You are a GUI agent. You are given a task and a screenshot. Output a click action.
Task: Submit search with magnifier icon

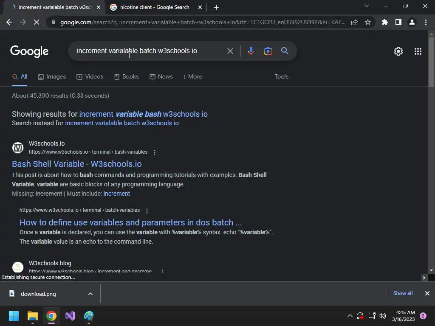coord(285,51)
